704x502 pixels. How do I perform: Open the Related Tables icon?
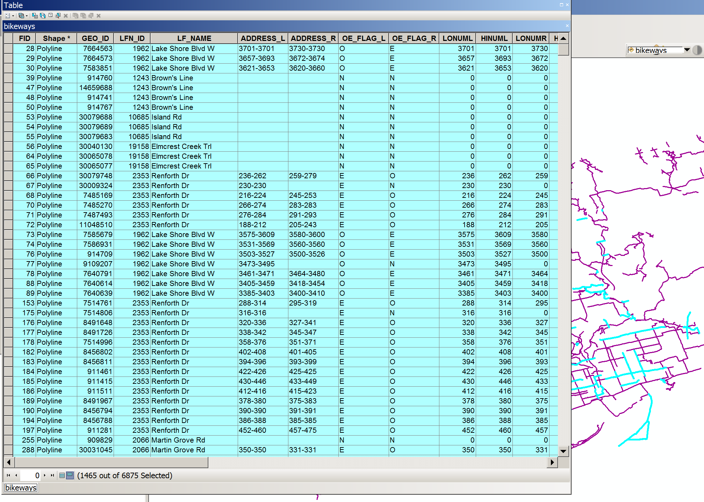[x=21, y=16]
